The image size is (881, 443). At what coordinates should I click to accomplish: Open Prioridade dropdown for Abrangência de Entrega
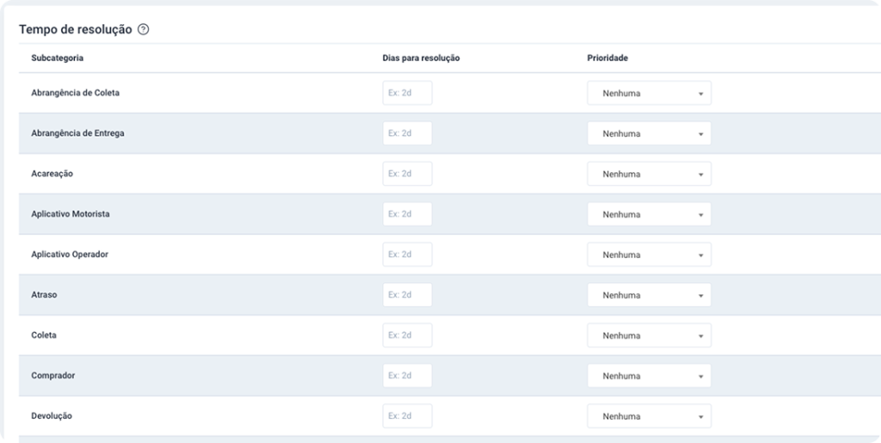point(649,133)
